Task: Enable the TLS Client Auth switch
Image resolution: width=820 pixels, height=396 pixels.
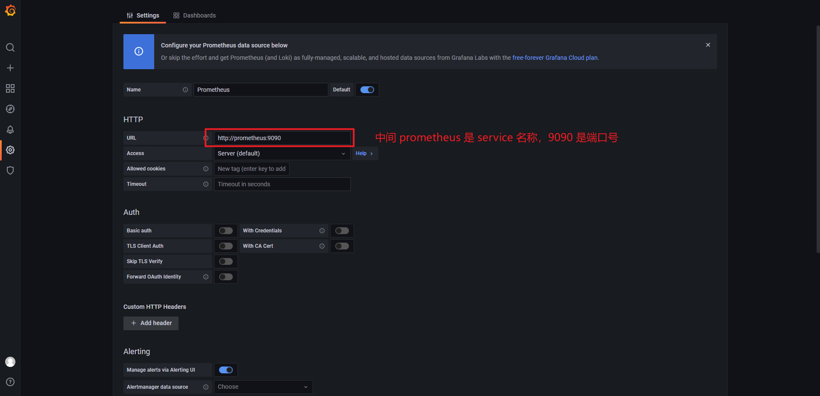Action: pyautogui.click(x=226, y=246)
